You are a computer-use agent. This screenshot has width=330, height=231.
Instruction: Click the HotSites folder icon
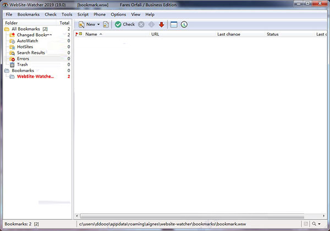[12, 47]
